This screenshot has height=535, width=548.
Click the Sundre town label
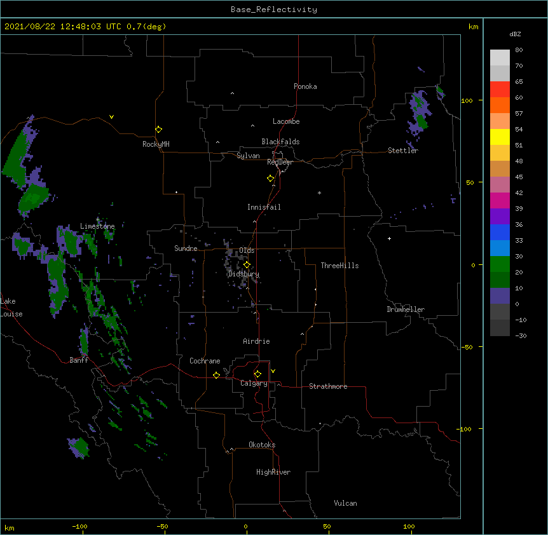pos(186,248)
